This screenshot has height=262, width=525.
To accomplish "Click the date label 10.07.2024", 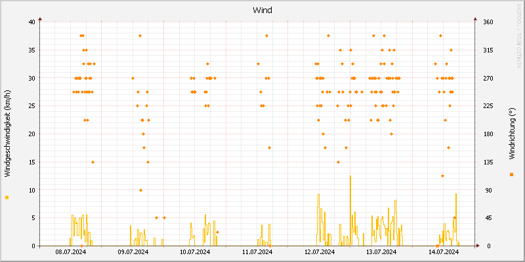I will (195, 252).
